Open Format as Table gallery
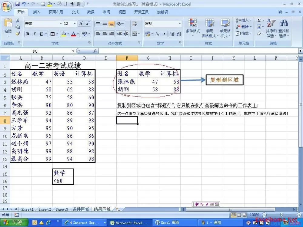The height and width of the screenshot is (227, 303). coord(210,28)
